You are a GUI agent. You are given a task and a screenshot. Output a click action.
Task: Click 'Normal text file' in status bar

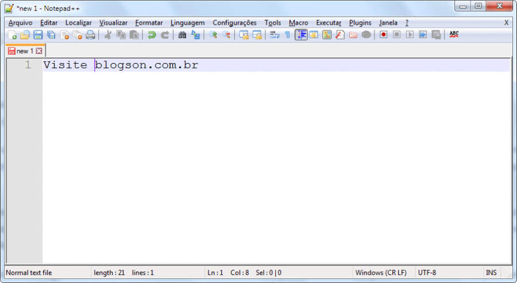point(29,273)
